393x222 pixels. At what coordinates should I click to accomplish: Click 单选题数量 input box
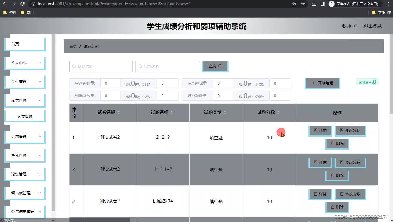111,83
